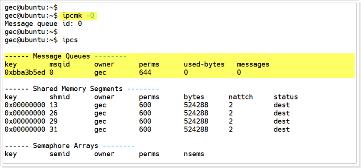The width and height of the screenshot is (361, 168).
Task: Select the "Shared Memory Segments" heading
Action: [78, 89]
